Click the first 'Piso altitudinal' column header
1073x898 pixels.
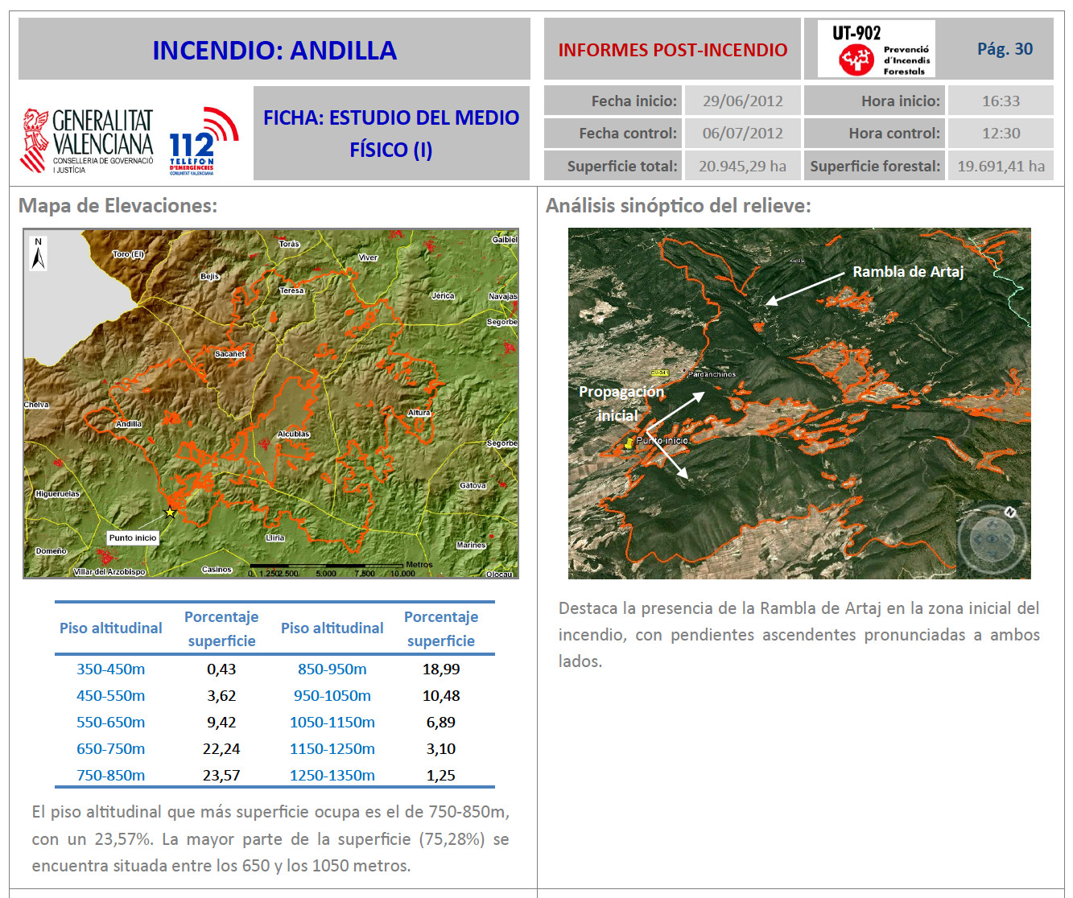pos(111,628)
